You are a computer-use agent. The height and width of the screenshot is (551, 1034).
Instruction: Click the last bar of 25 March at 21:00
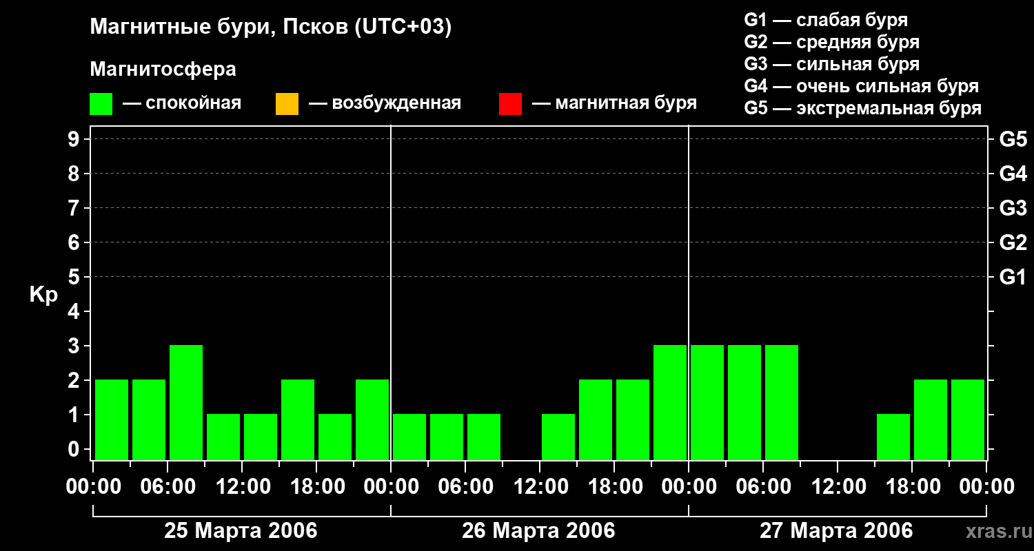pyautogui.click(x=372, y=419)
